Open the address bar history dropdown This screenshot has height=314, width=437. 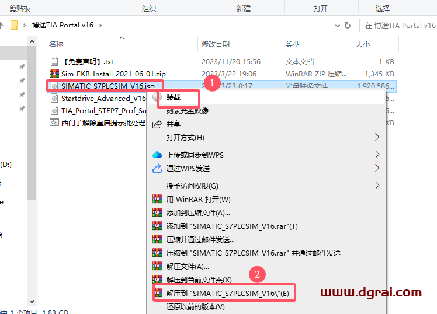pyautogui.click(x=337, y=26)
